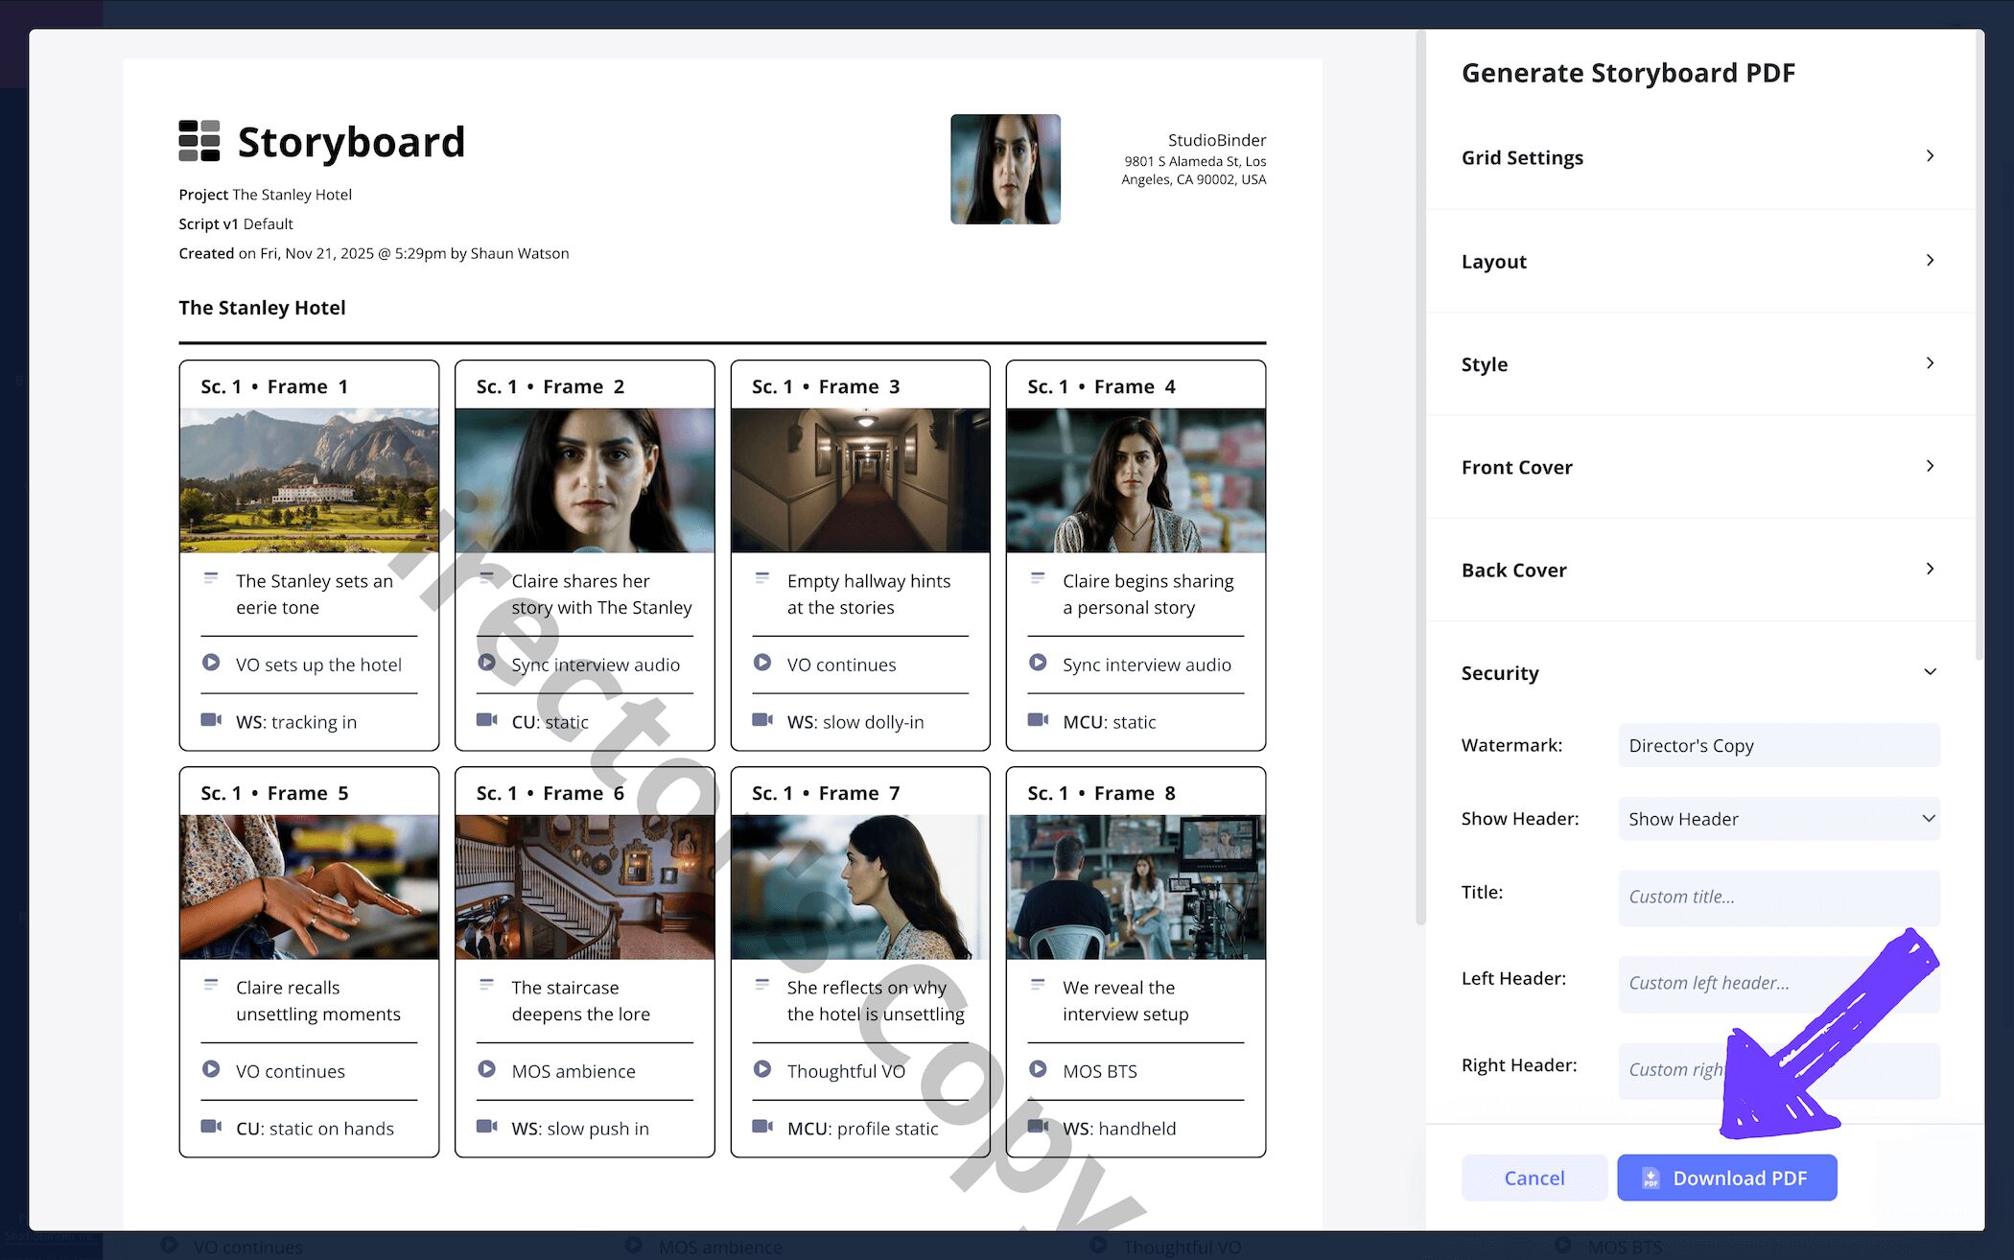This screenshot has width=2014, height=1260.
Task: Click the camera icon beside "CU: static" on Frame 2
Action: pos(487,720)
